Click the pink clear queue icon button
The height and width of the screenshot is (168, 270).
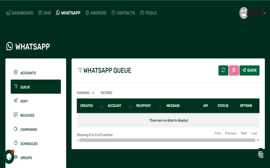pos(234,70)
